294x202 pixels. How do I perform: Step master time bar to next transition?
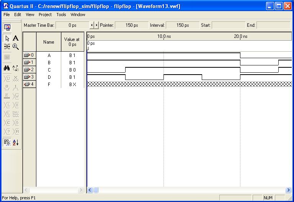(x=96, y=25)
